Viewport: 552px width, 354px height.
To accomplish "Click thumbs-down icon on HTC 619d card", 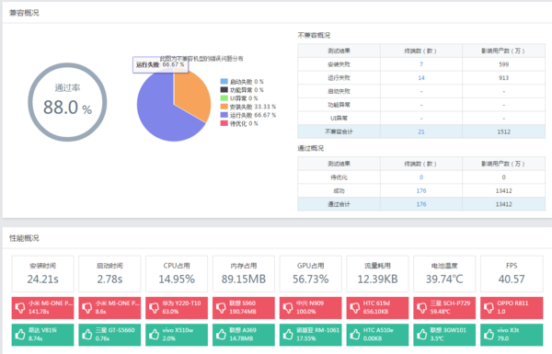I will coord(355,308).
